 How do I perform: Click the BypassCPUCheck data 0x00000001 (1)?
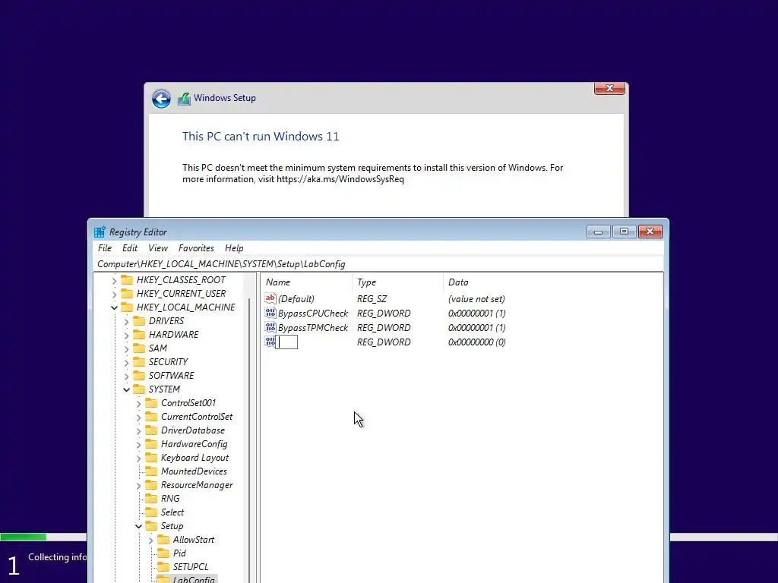pos(477,313)
